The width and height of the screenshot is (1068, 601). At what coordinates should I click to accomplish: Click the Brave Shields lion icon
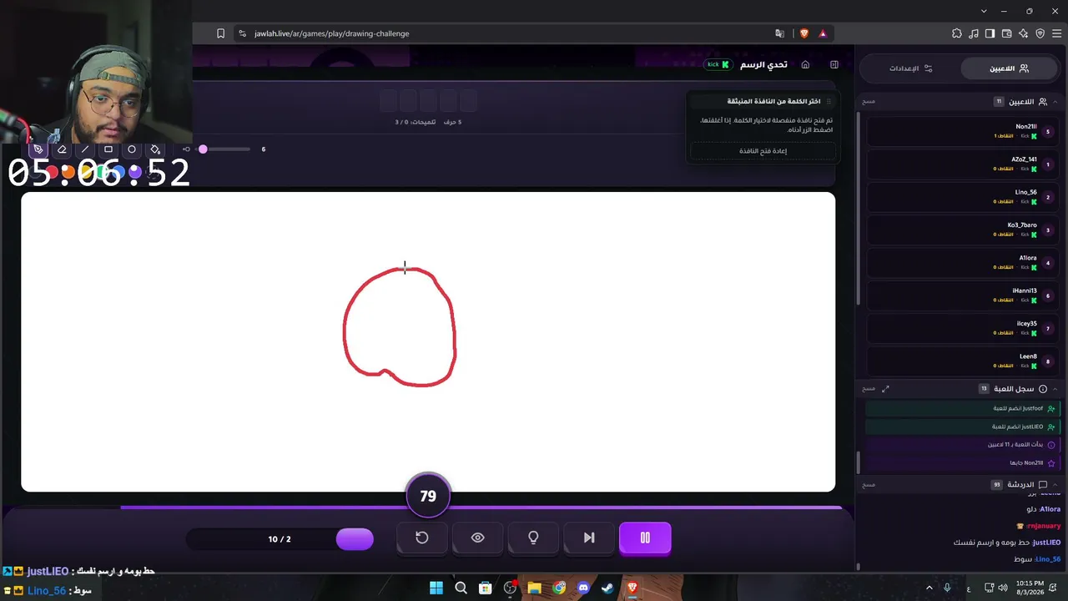804,33
